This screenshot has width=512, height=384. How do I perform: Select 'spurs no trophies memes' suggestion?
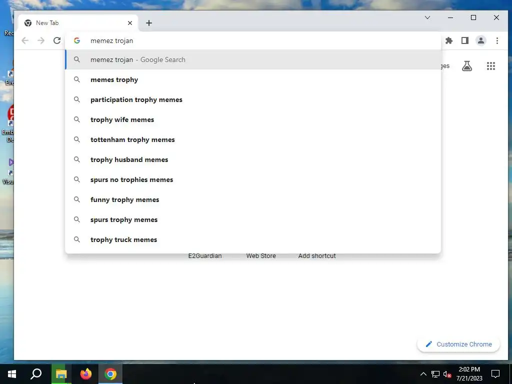(253, 179)
